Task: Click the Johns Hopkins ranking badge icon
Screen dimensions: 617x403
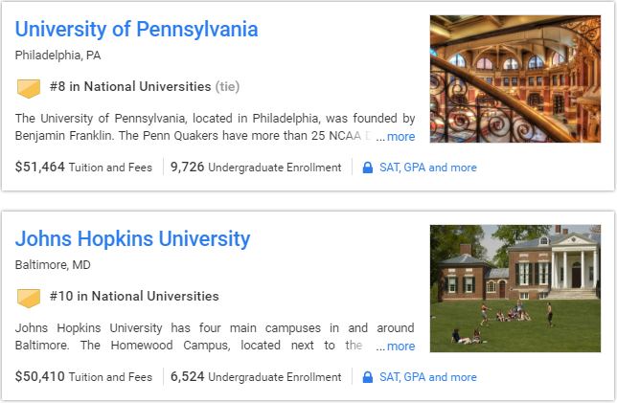Action: [x=30, y=298]
